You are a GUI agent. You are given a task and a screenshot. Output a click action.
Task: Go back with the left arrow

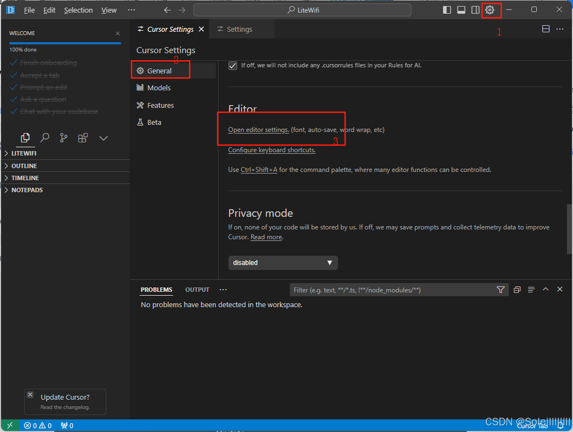coord(168,10)
